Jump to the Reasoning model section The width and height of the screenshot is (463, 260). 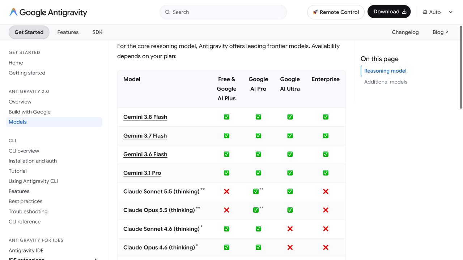pyautogui.click(x=385, y=71)
